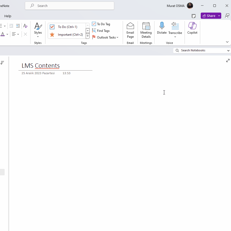Expand Search Notebooks scope dropdown
The height and width of the screenshot is (231, 231).
228,51
